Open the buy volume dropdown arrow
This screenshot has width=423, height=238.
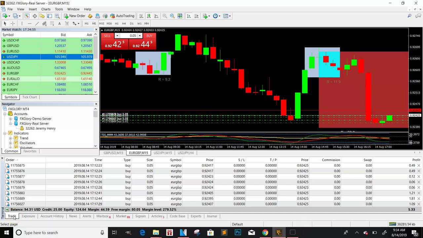click(139, 36)
